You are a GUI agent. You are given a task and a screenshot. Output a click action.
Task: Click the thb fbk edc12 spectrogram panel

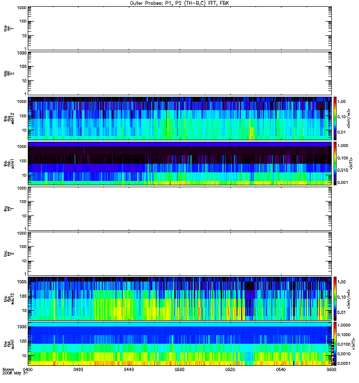click(180, 118)
